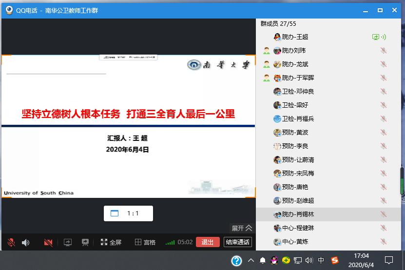Click the presentation demo icon beside screen share
Image resolution: width=405 pixels, height=270 pixels.
tap(85, 242)
